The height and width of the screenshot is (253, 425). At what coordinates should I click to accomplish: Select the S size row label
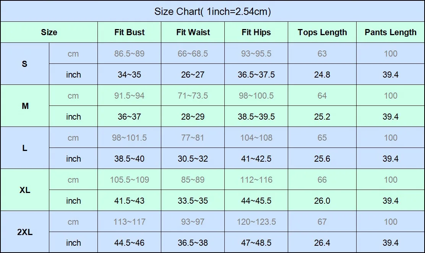25,64
